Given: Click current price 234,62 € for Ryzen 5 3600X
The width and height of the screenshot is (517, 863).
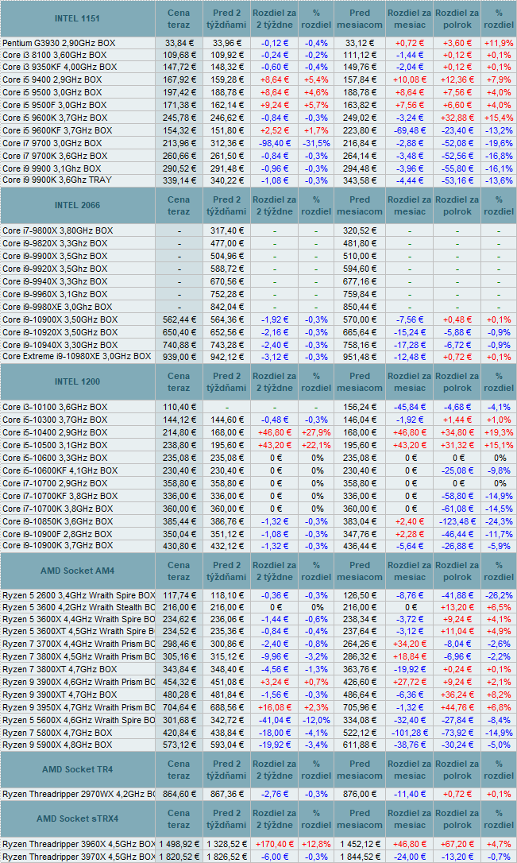Looking at the screenshot, I should tap(179, 619).
